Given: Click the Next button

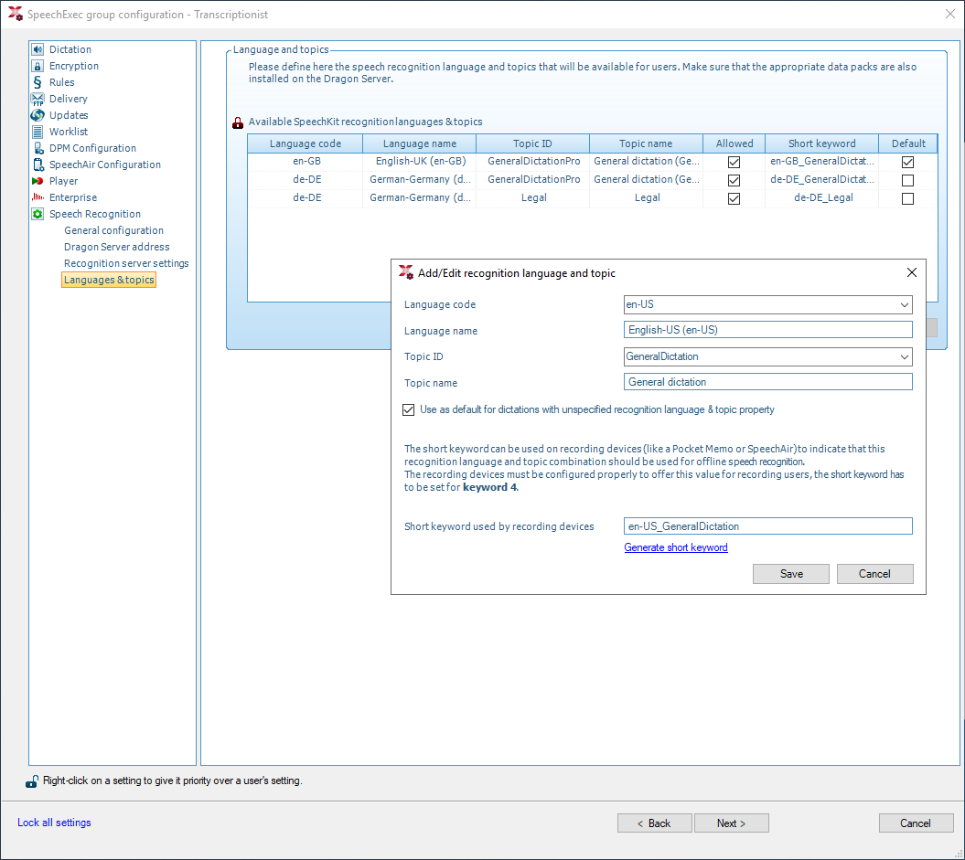Looking at the screenshot, I should click(731, 823).
